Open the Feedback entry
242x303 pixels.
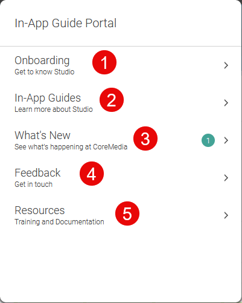point(121,178)
